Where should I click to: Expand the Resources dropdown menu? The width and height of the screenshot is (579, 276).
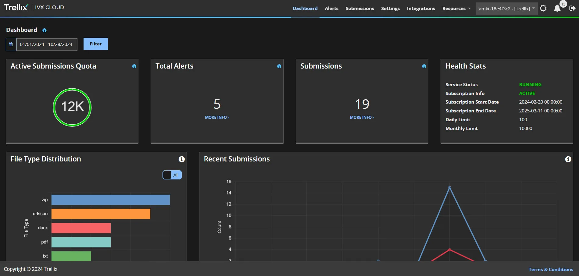tap(456, 9)
